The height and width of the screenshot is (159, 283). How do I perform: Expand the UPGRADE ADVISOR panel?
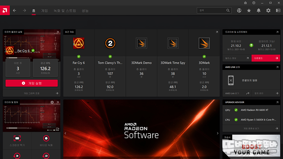click(277, 102)
